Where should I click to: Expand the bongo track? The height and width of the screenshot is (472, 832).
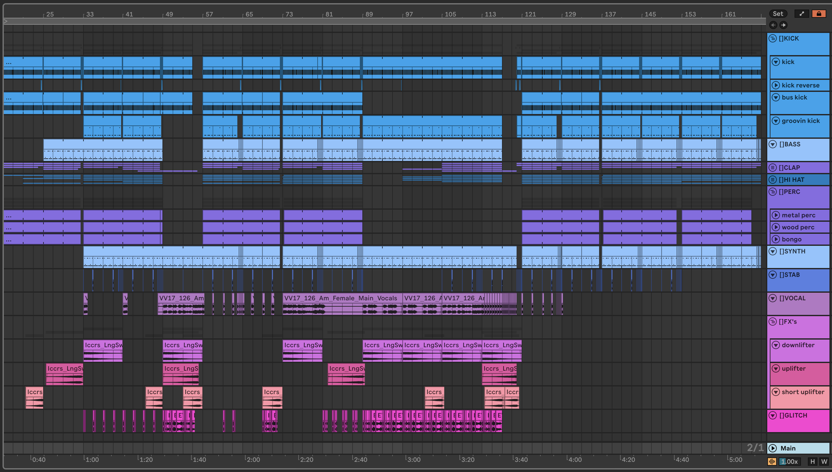coord(776,239)
